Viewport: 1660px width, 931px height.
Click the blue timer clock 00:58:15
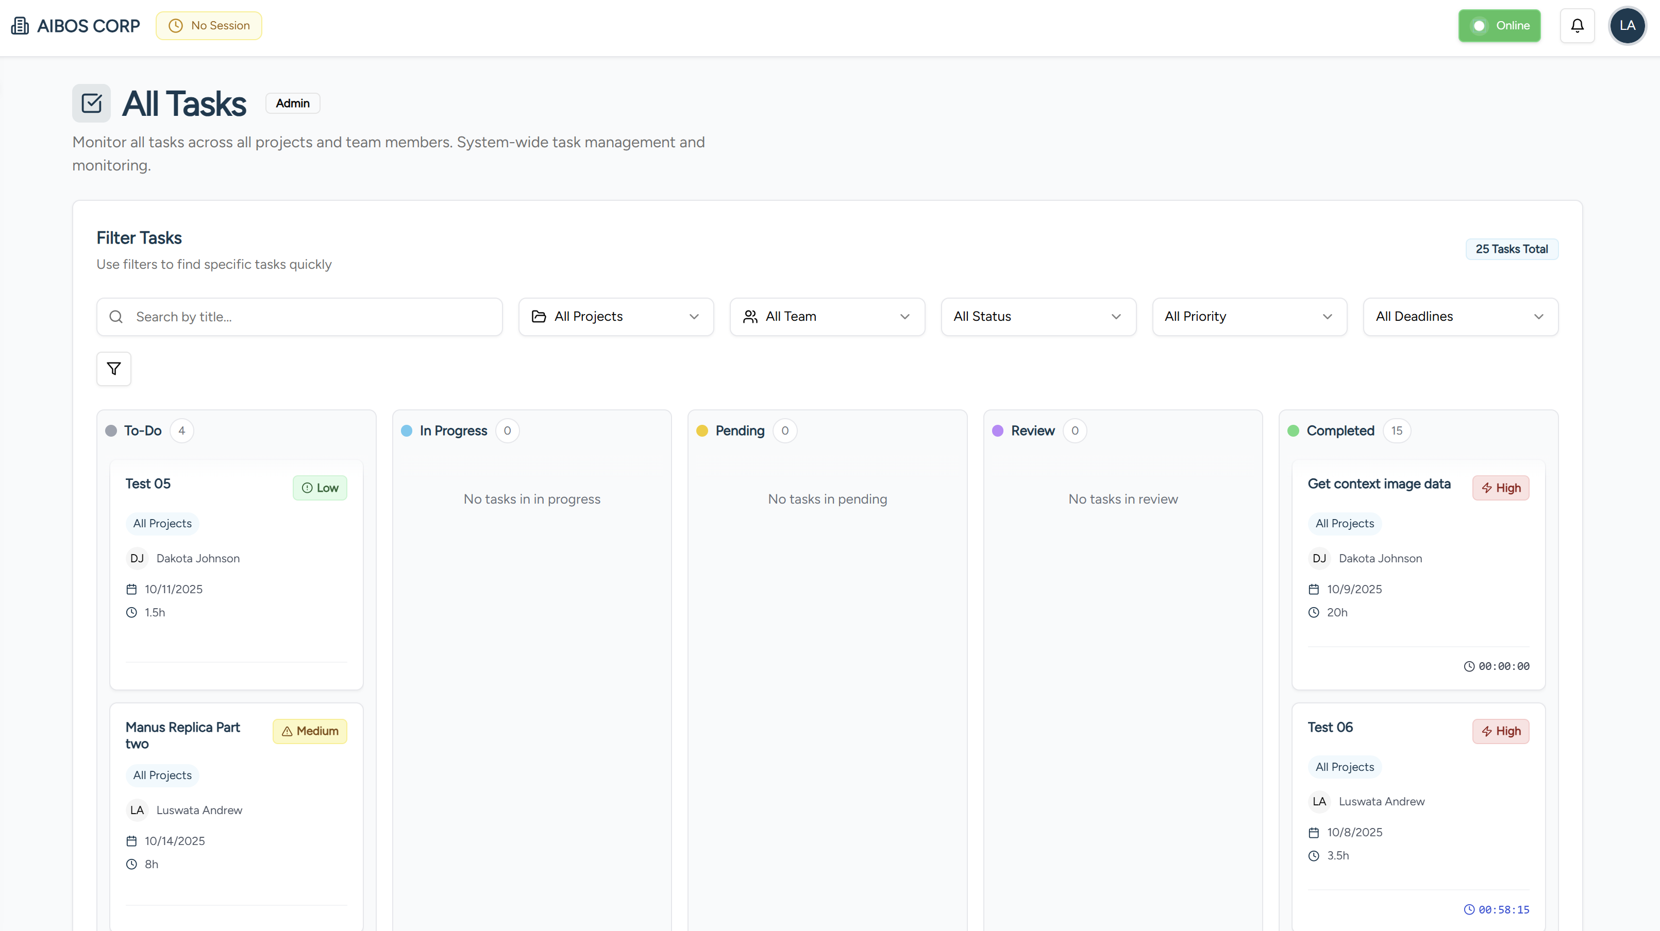pyautogui.click(x=1496, y=910)
